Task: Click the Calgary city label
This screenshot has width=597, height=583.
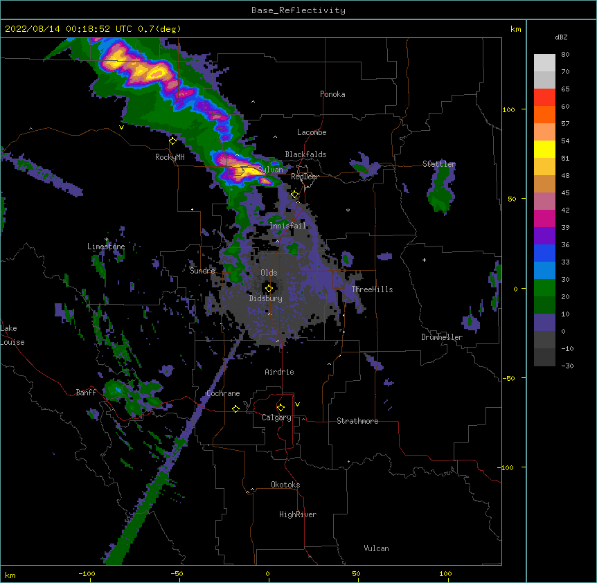Action: tap(276, 418)
